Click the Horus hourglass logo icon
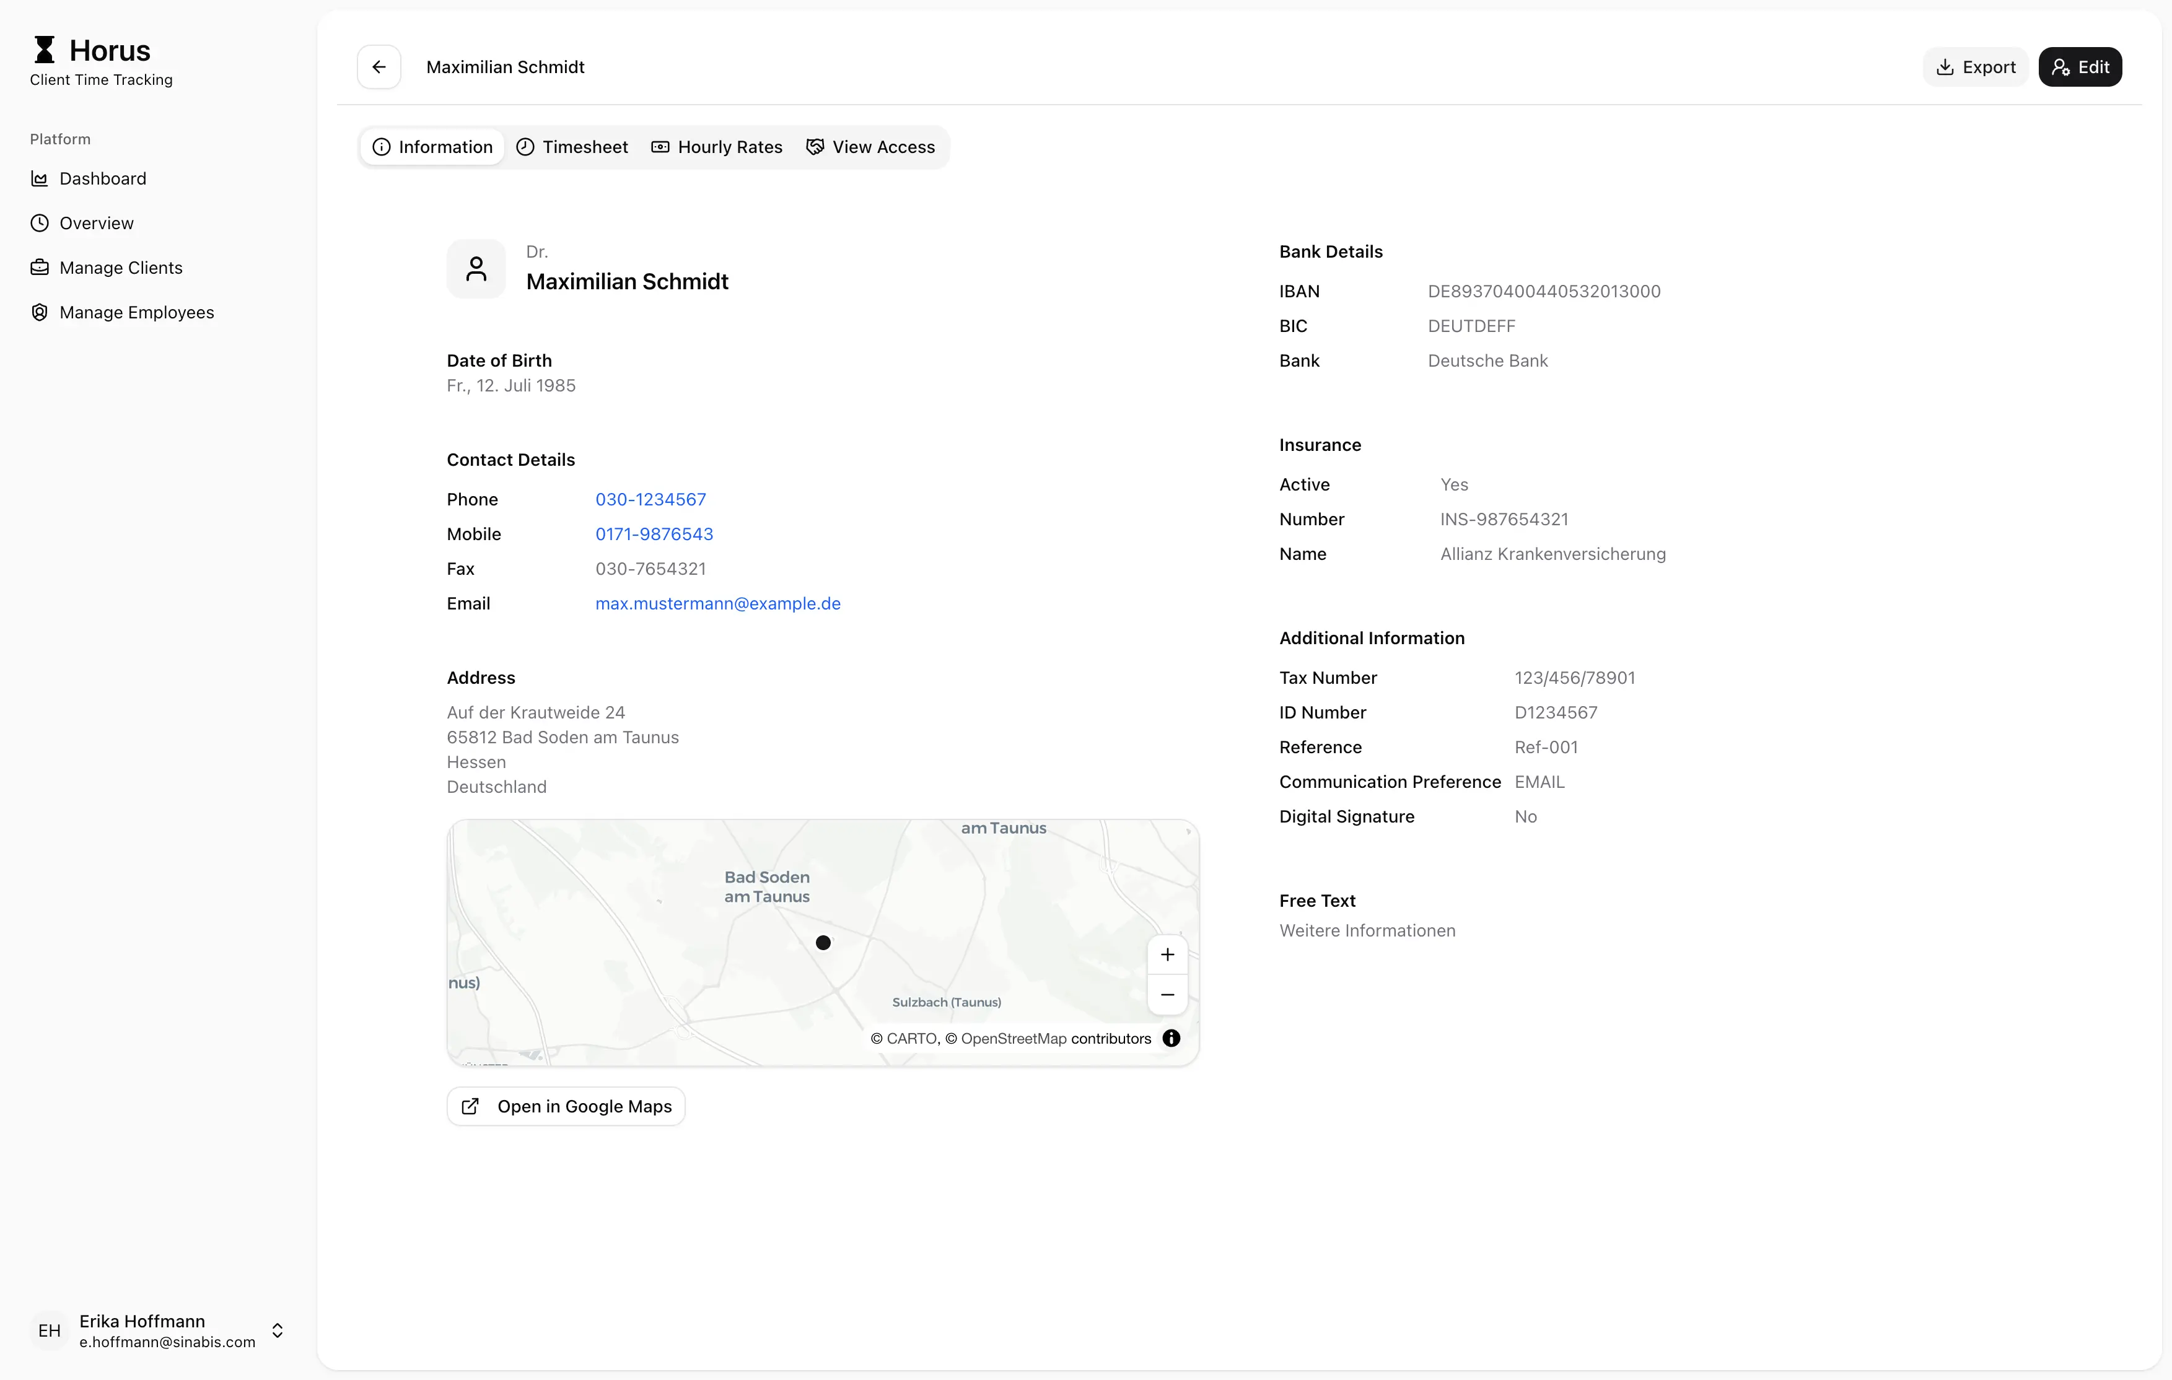The image size is (2172, 1380). [44, 50]
